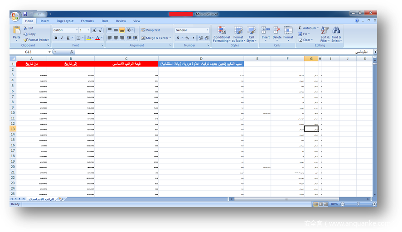This screenshot has height=232, width=402.
Task: Switch to the Page Layout tab
Action: pyautogui.click(x=65, y=21)
